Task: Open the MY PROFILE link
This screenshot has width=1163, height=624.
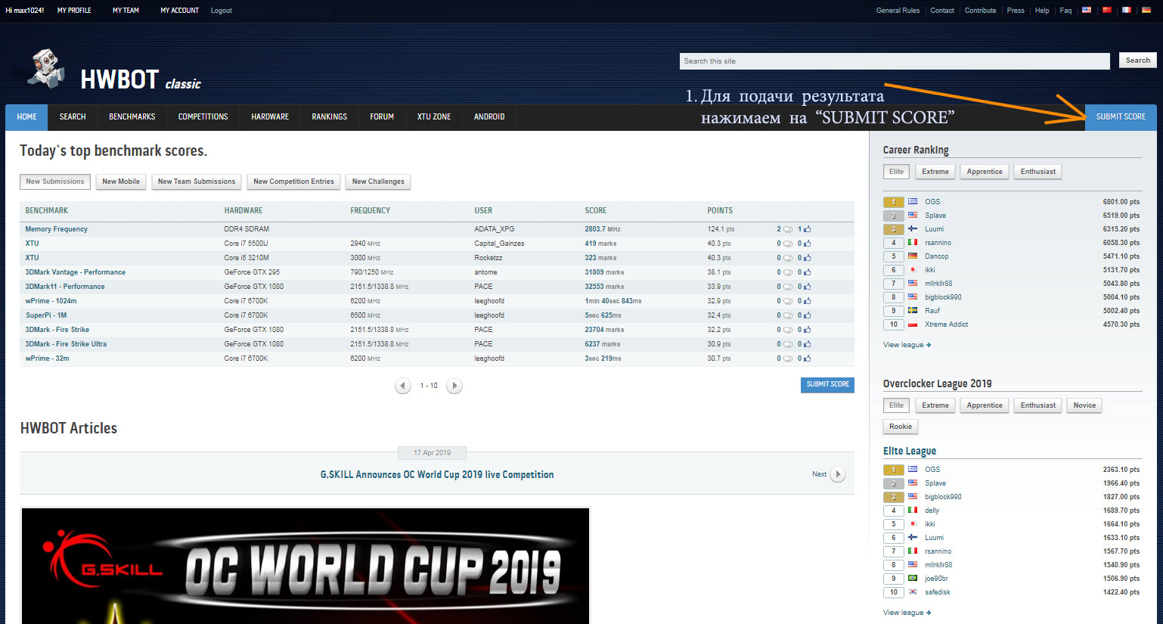Action: [74, 11]
